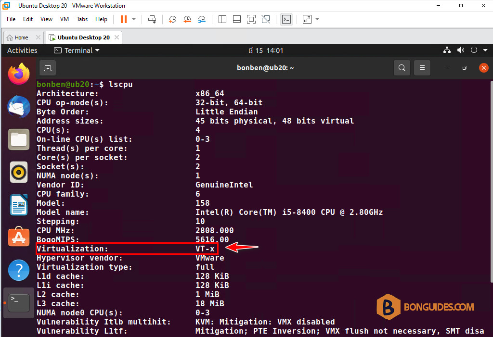Viewport: 493px width, 337px height.
Task: Click the terminal search magnifier button
Action: 402,68
